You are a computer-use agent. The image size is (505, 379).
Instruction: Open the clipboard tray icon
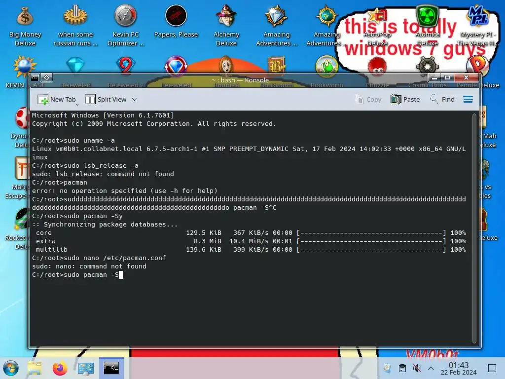coord(402,368)
